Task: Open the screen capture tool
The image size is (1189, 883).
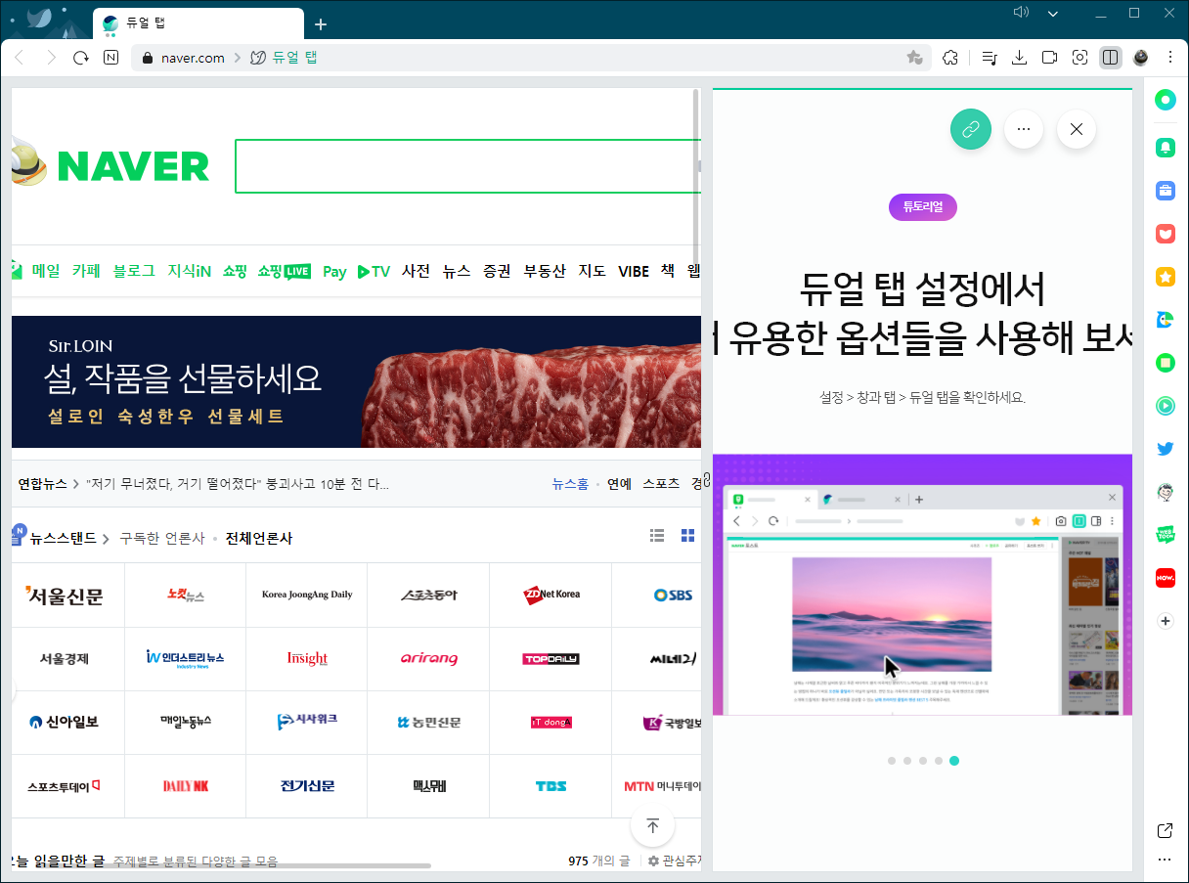Action: 1079,58
